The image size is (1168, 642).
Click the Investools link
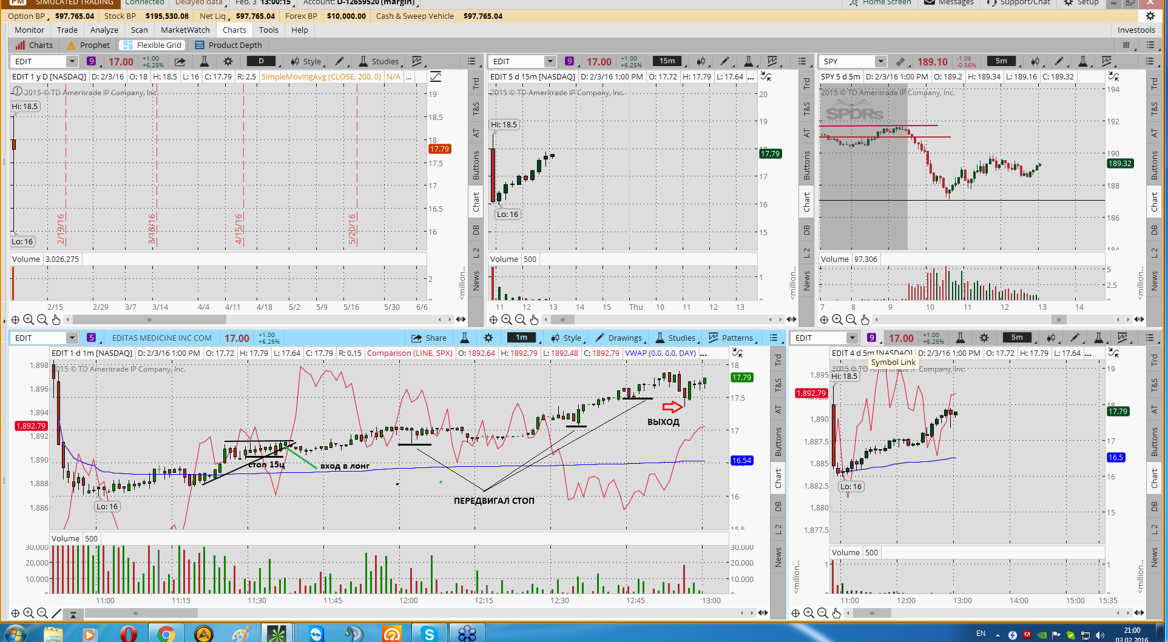[x=1136, y=30]
